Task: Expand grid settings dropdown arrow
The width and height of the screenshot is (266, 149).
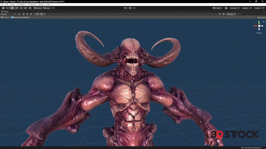Action: [x=44, y=14]
